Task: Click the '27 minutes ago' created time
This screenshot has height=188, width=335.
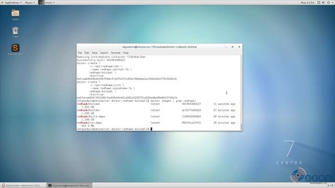Action: [224, 110]
